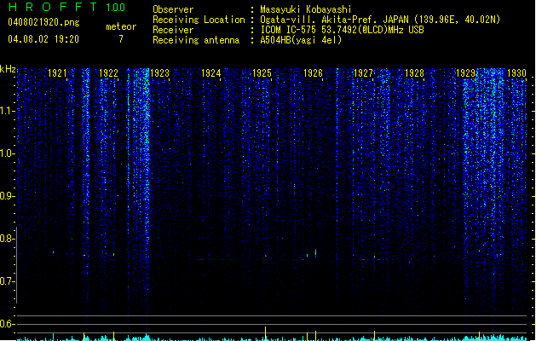Viewport: 536px width, 341px height.
Task: Click the meteor count label
Action: (121, 26)
